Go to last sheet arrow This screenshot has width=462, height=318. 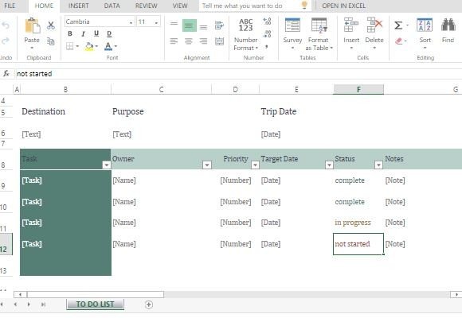[x=43, y=304]
